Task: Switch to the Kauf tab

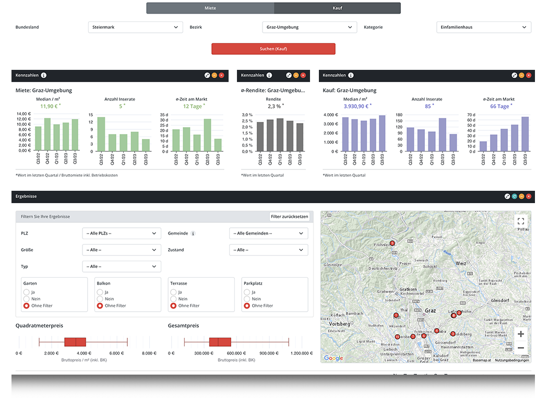Action: tap(337, 8)
